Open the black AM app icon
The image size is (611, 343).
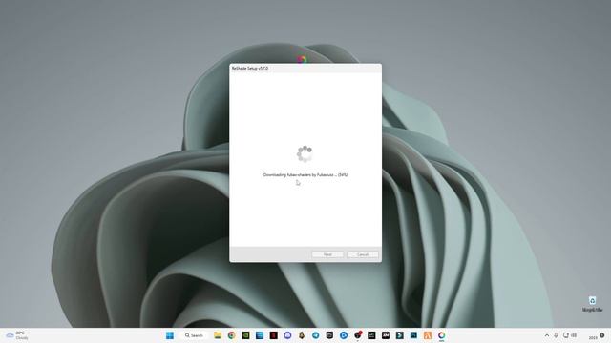[386, 335]
